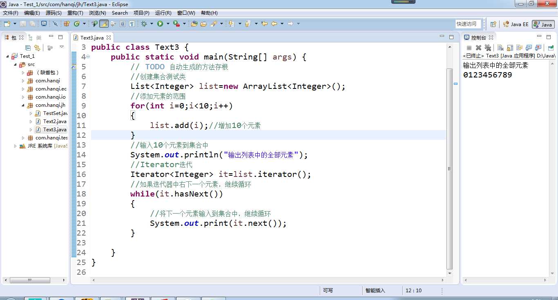Click the Quick Access (快速访问) field
Screen dimensions: 558x300
(x=469, y=24)
